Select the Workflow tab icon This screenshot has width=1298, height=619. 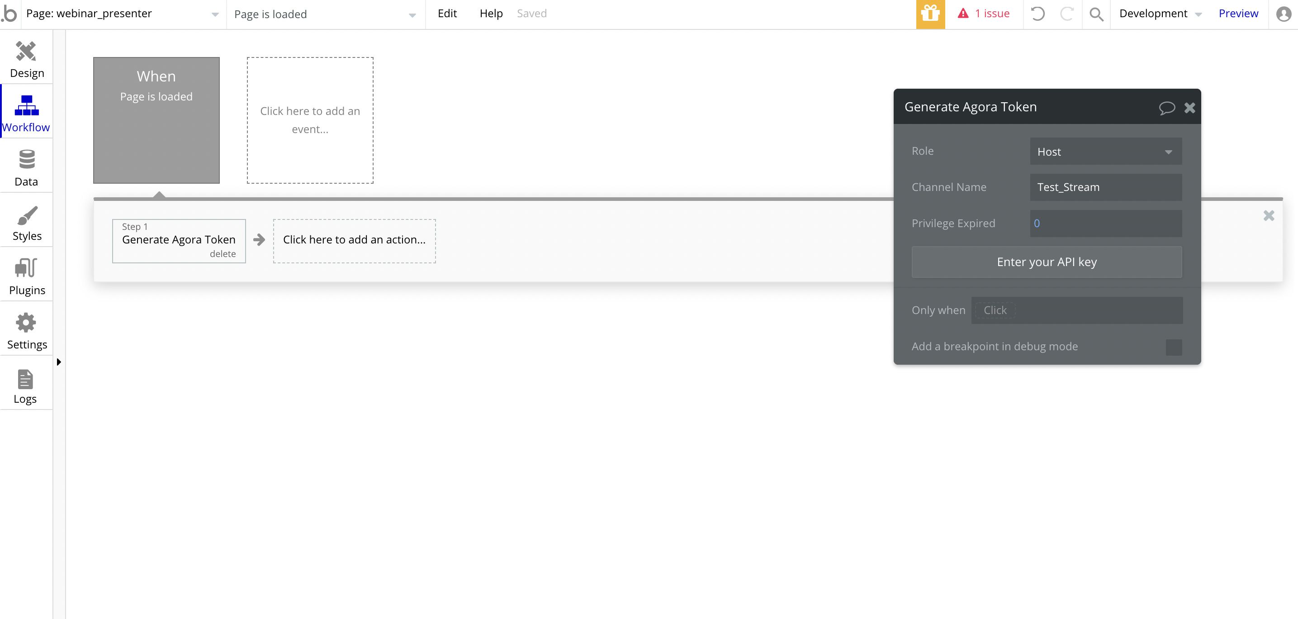(x=26, y=105)
